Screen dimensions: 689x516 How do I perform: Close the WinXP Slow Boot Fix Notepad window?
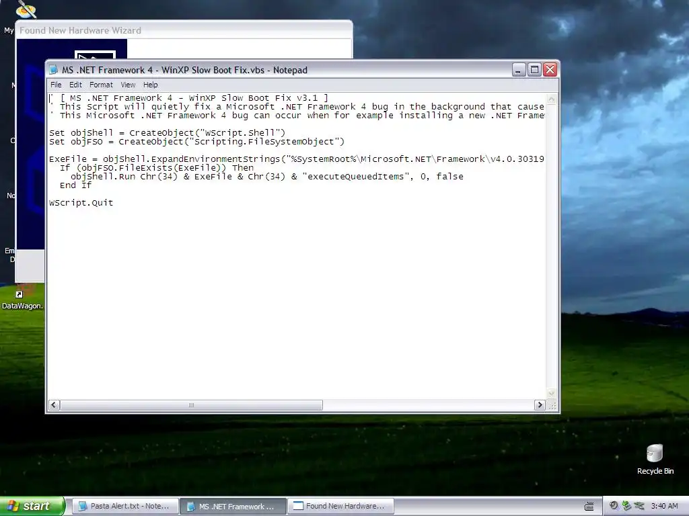tap(550, 70)
